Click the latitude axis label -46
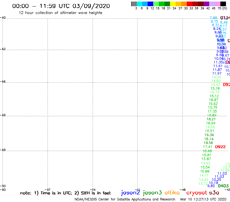230x202 pixels. tap(3, 115)
